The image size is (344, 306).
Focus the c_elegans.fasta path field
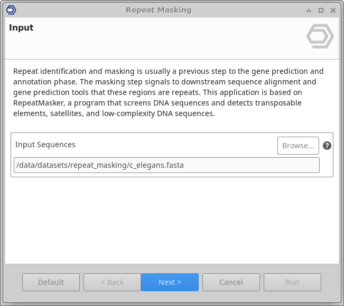point(166,165)
